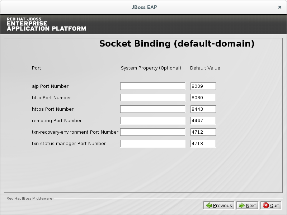Edit the ajp default value 8009
This screenshot has height=215, width=287.
click(x=203, y=86)
